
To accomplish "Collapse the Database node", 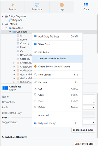I will 6,28.
